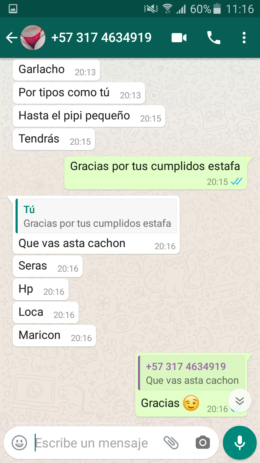Open the emoji picker in the message bar
Image resolution: width=260 pixels, height=463 pixels.
(19, 442)
